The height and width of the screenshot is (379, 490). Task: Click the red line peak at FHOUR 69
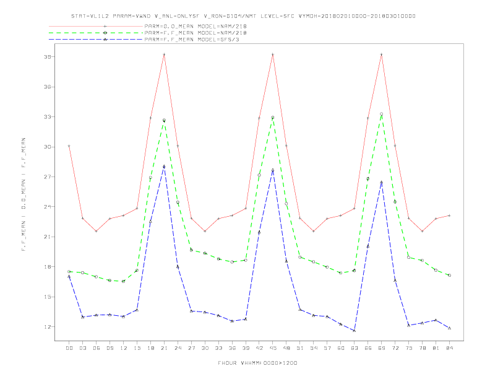[382, 54]
